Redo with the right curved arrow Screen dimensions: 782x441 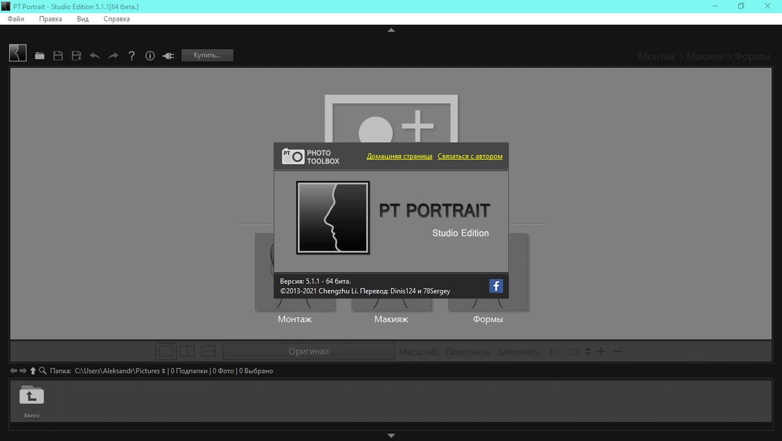[x=113, y=56]
